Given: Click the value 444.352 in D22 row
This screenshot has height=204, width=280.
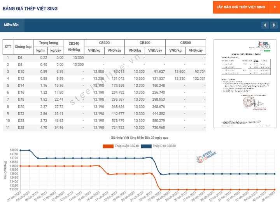Looking at the screenshot, I should pyautogui.click(x=159, y=114).
